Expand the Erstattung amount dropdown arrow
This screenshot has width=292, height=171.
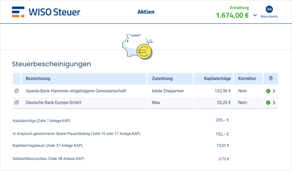point(255,15)
